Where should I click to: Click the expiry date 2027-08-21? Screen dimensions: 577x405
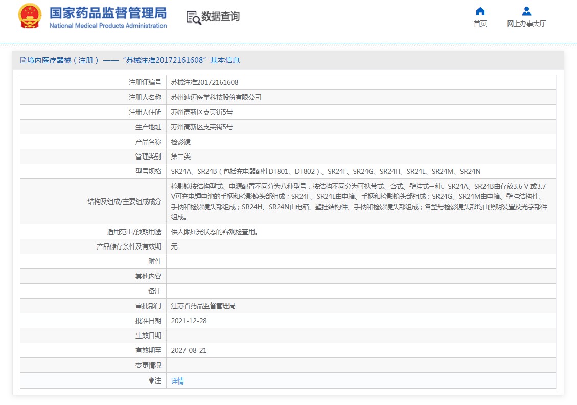(x=189, y=350)
